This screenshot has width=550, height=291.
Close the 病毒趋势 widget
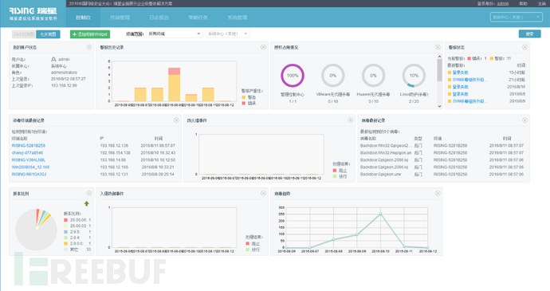tap(438, 194)
